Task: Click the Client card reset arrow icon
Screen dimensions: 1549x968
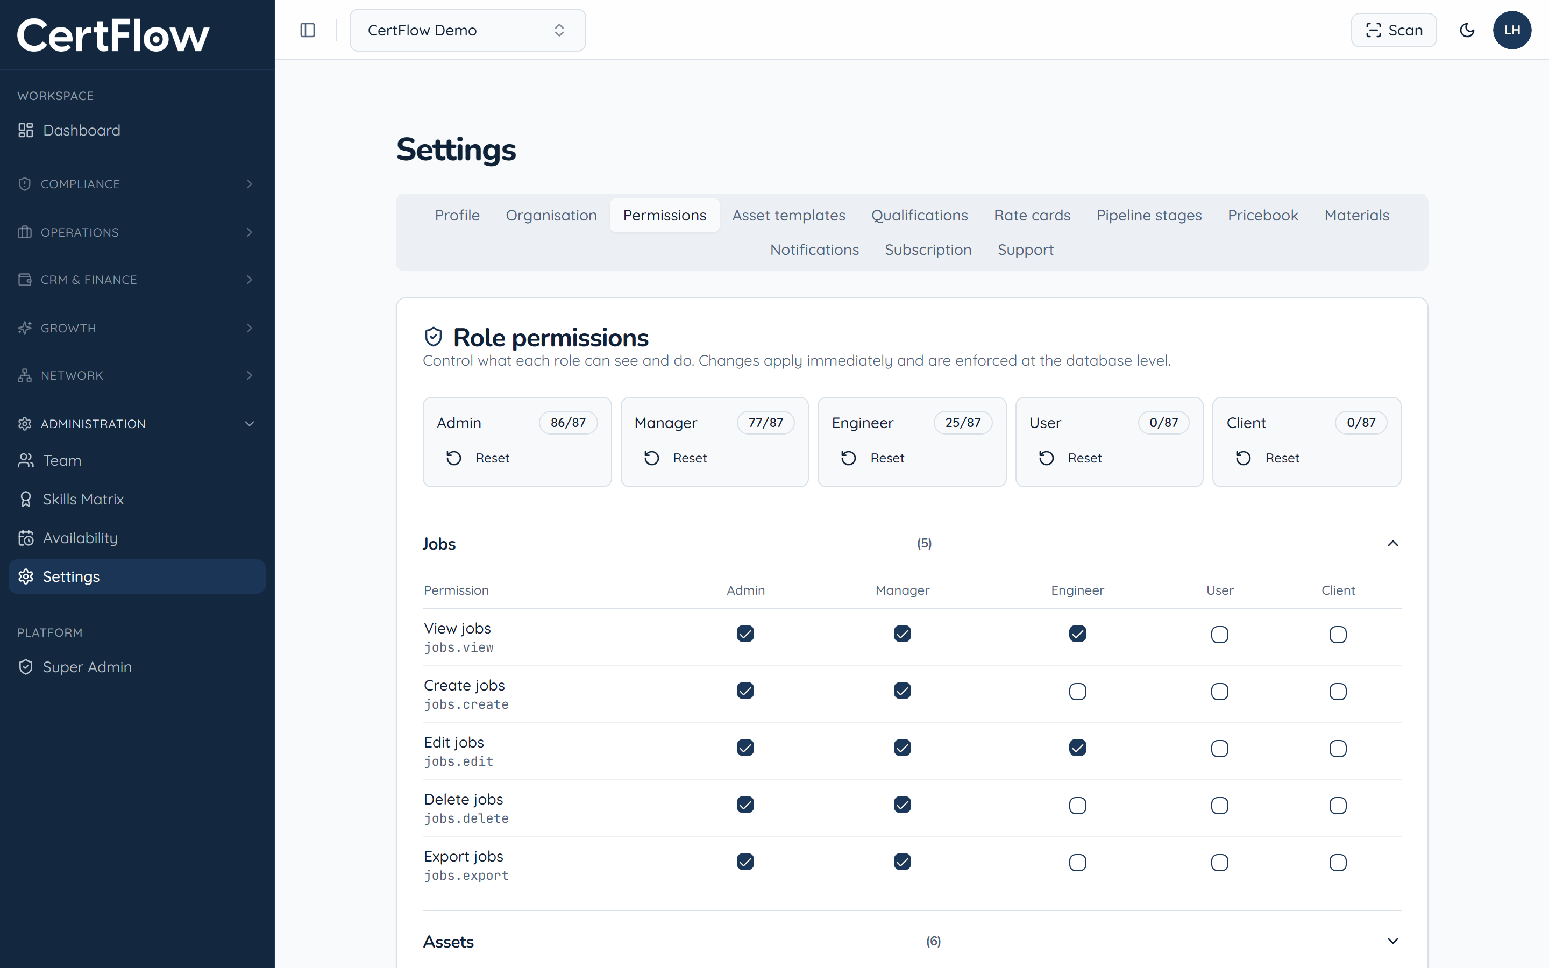Action: point(1244,458)
